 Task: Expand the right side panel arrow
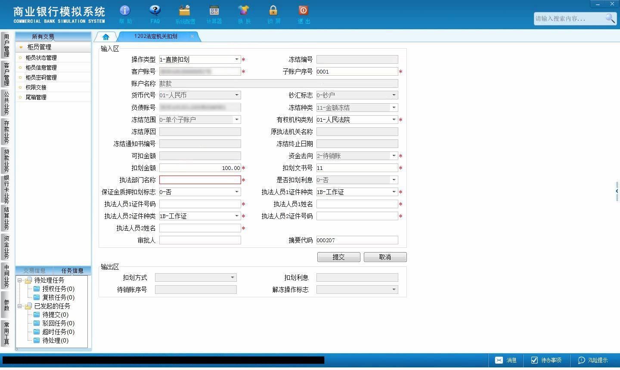617,191
